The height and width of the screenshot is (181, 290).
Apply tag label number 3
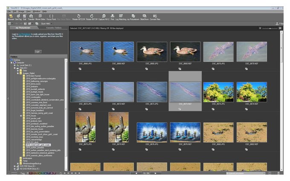[x=37, y=173]
